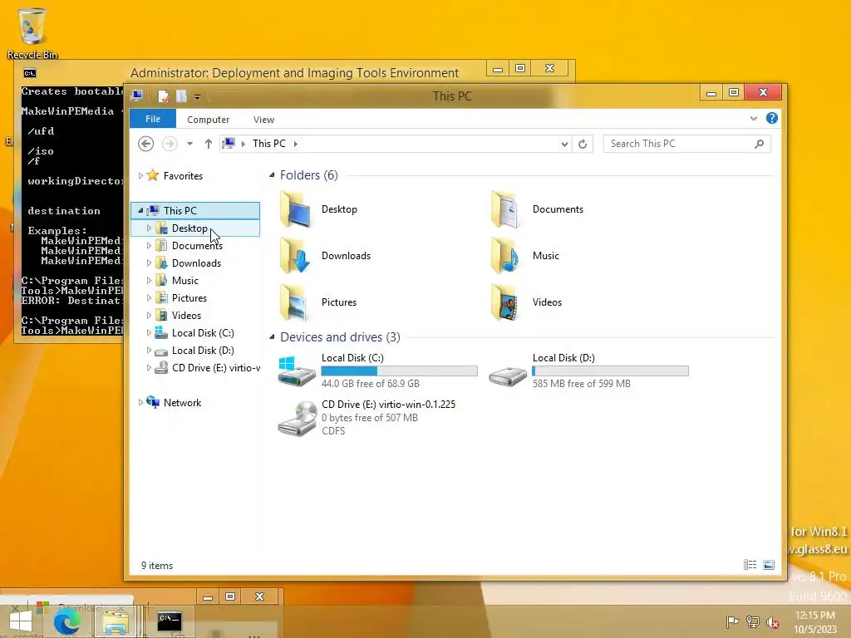Refresh the This PC view

(x=583, y=144)
